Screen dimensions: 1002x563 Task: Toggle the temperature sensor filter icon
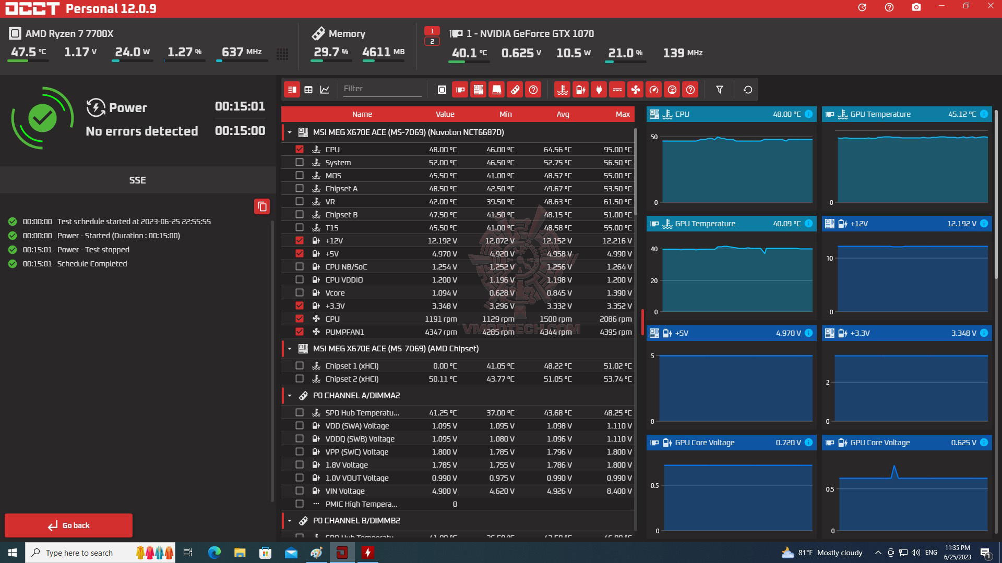[562, 90]
